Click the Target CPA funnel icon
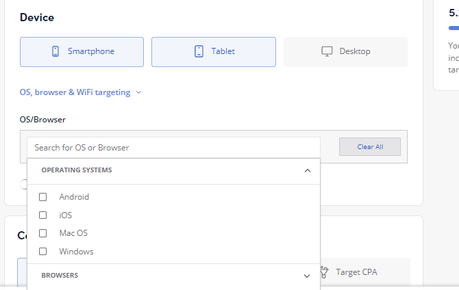 pos(323,272)
